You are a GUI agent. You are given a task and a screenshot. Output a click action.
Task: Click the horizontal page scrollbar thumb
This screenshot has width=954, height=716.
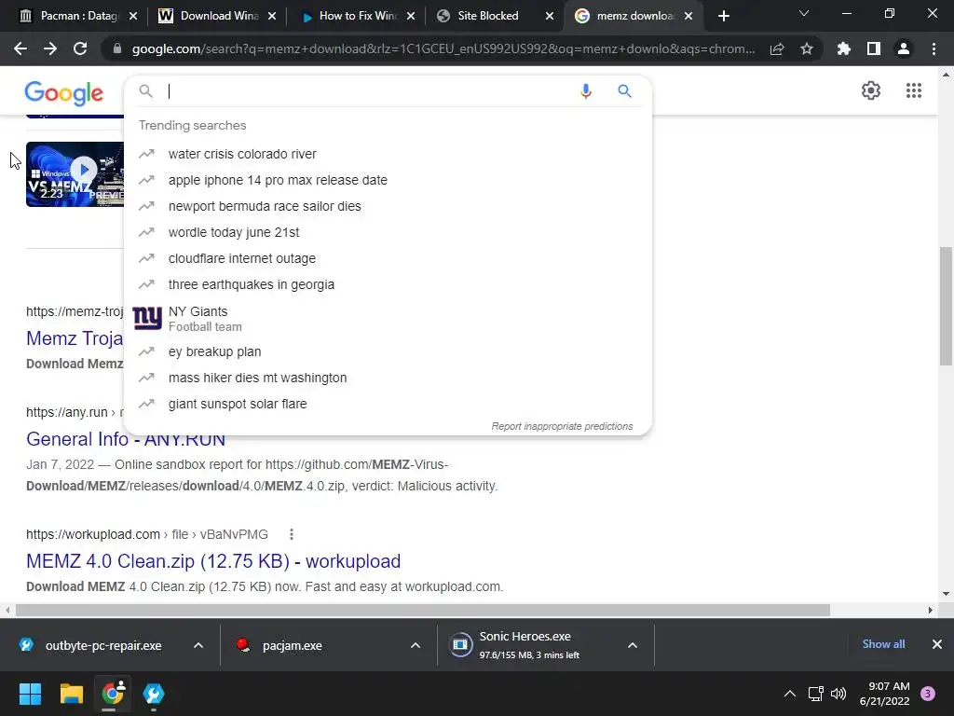pyautogui.click(x=423, y=610)
